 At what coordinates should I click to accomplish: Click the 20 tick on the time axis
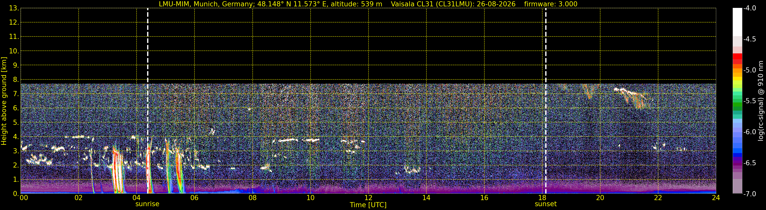click(x=600, y=198)
